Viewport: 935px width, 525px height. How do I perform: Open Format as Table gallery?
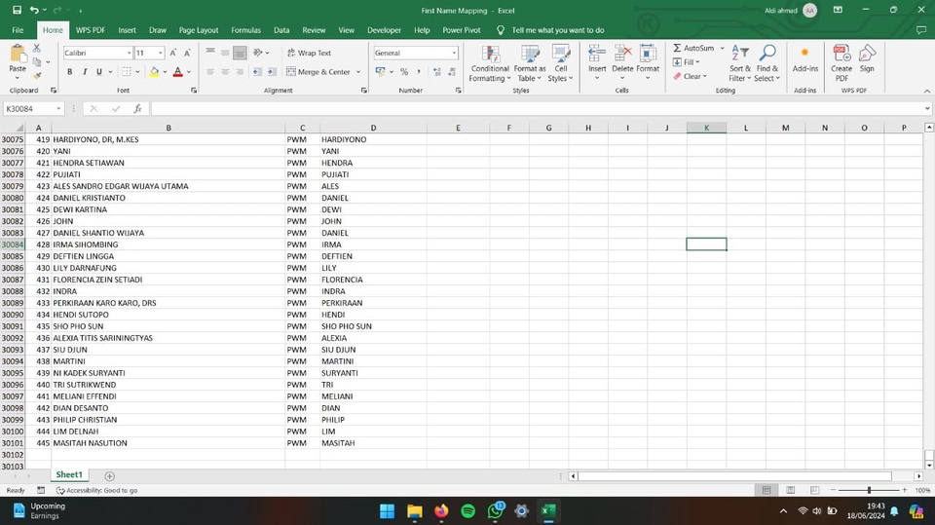click(530, 64)
